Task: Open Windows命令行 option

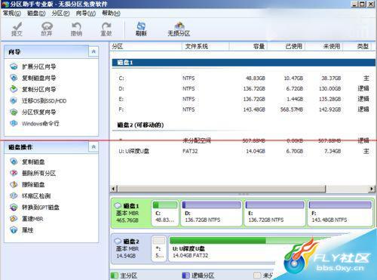Action: tap(35, 124)
